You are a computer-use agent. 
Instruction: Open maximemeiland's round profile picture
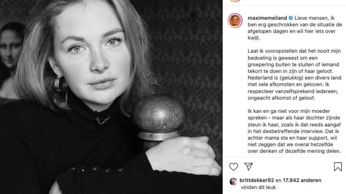(235, 21)
